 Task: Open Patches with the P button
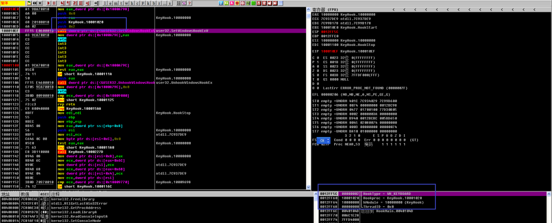(x=143, y=3)
